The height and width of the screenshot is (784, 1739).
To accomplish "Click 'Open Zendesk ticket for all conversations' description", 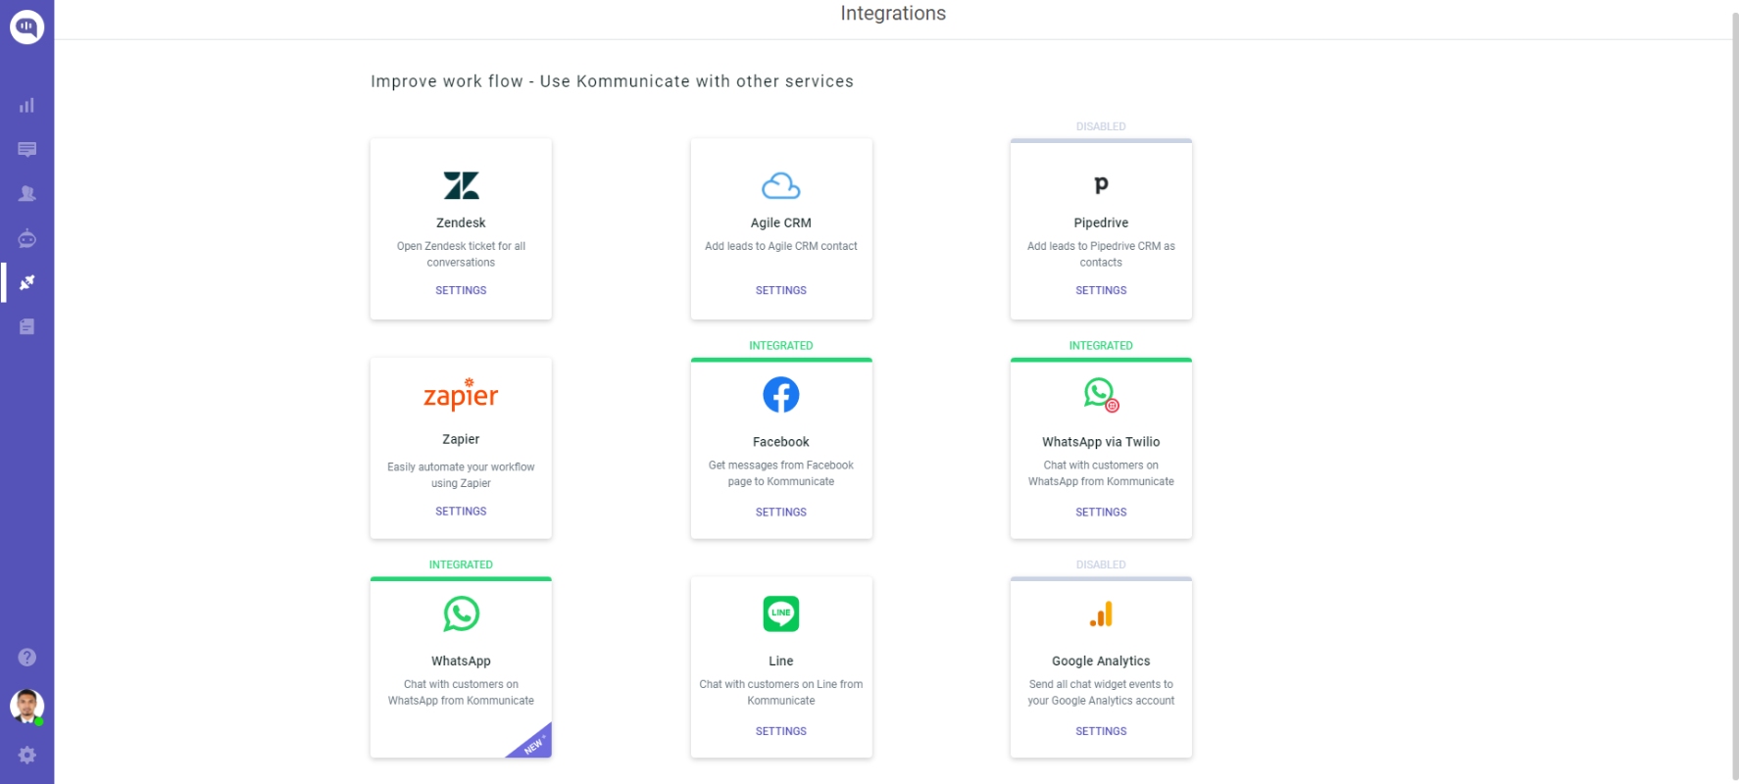I will pyautogui.click(x=461, y=254).
